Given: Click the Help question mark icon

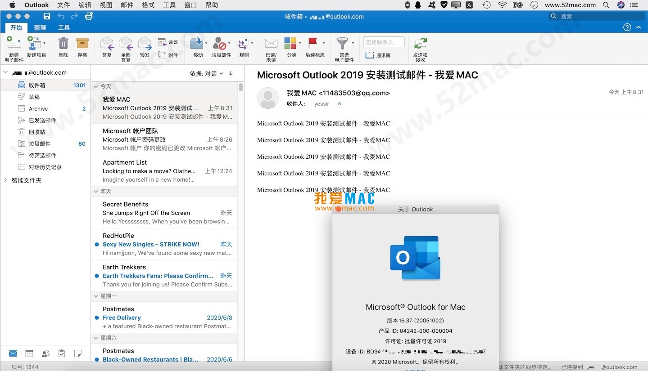Looking at the screenshot, I should (627, 27).
